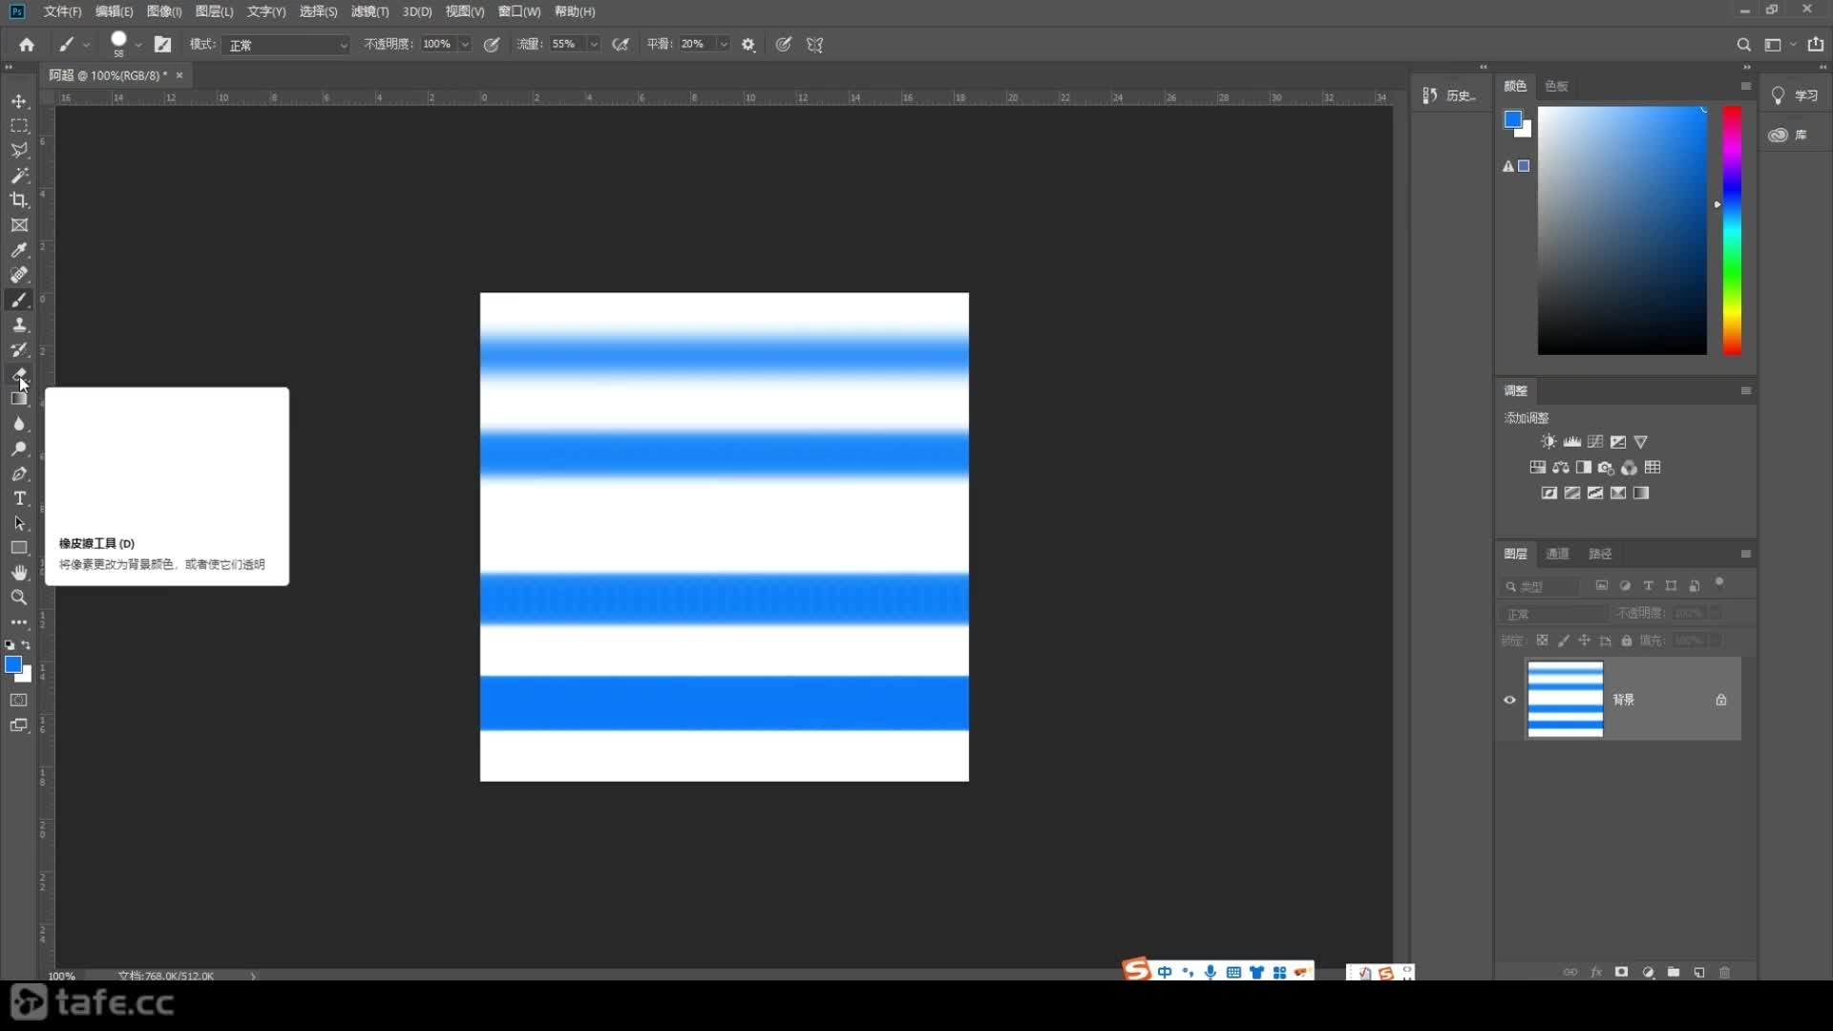Image resolution: width=1833 pixels, height=1031 pixels.
Task: Select the Dodge tool
Action: pos(19,449)
